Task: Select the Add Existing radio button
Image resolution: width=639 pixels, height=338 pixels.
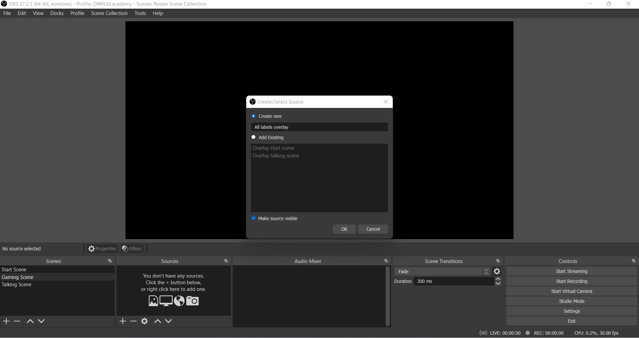Action: tap(254, 137)
